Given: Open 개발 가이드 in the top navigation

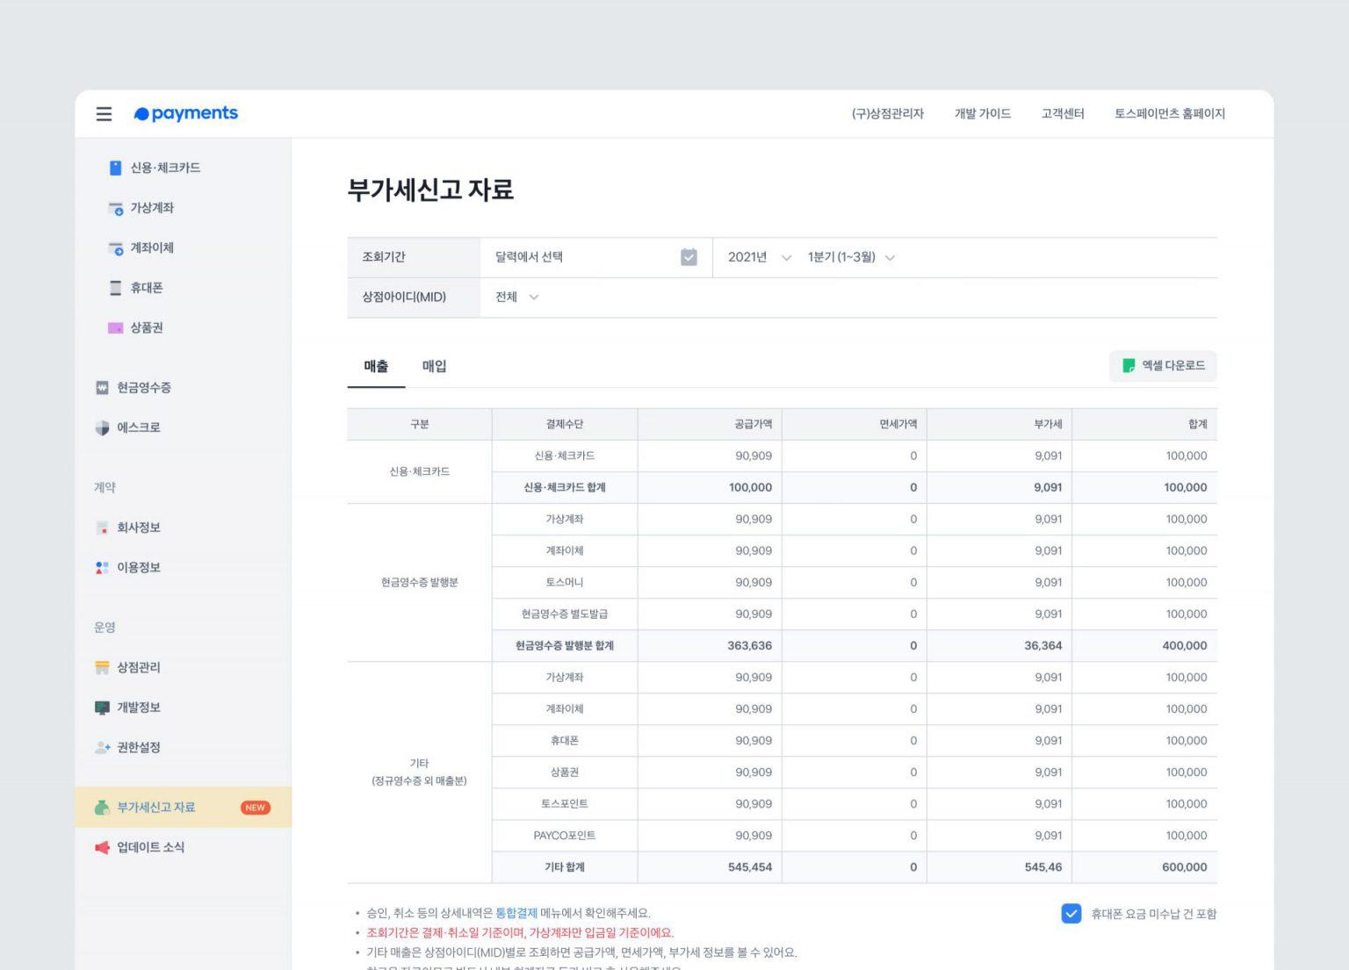Looking at the screenshot, I should pos(982,114).
